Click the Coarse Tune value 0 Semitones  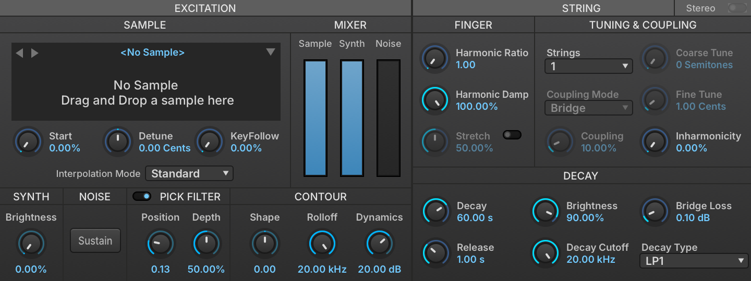point(704,65)
